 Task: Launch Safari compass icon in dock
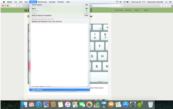click(39, 104)
